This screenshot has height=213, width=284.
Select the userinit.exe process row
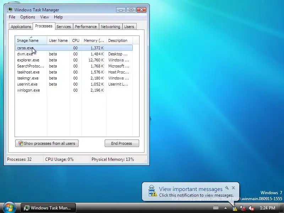[x=74, y=84]
